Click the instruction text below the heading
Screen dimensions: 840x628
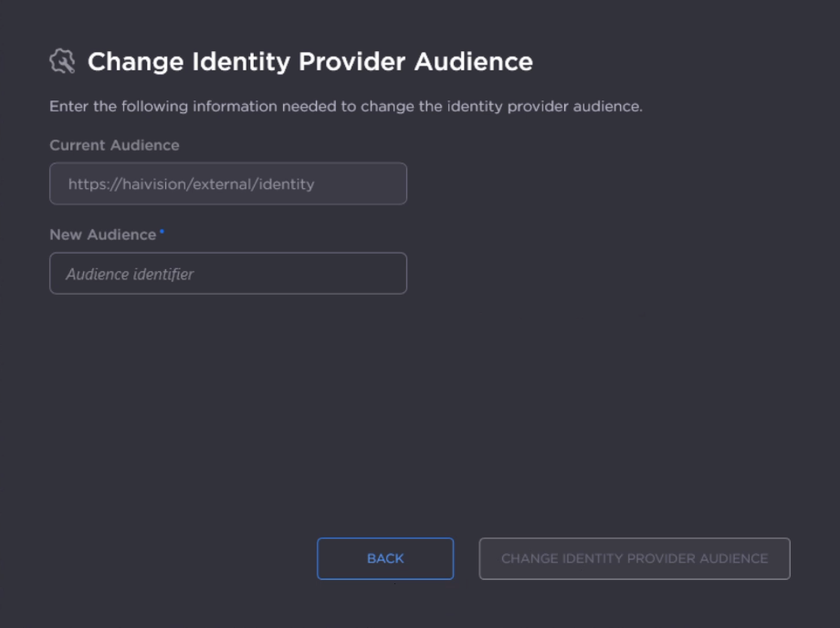click(345, 106)
